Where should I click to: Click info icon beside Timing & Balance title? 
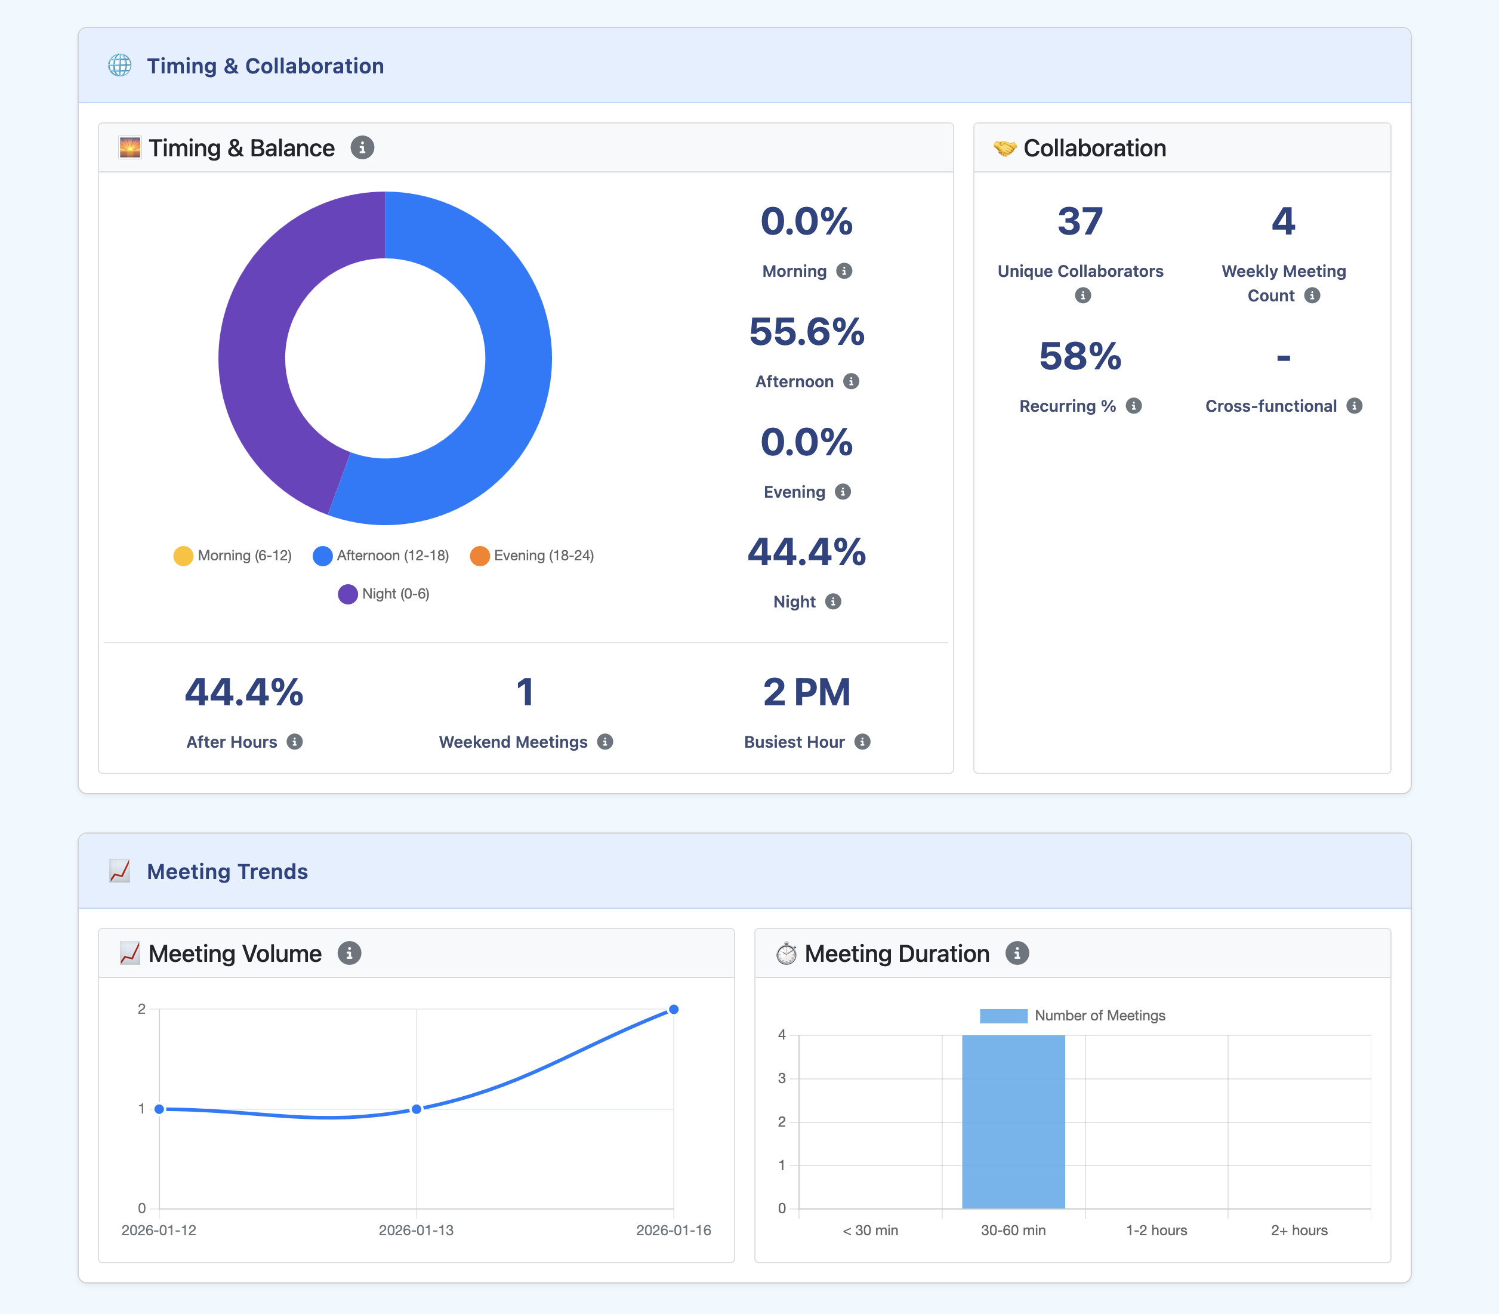(362, 147)
